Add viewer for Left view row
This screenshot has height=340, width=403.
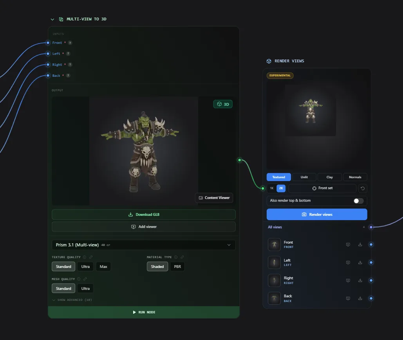(348, 262)
